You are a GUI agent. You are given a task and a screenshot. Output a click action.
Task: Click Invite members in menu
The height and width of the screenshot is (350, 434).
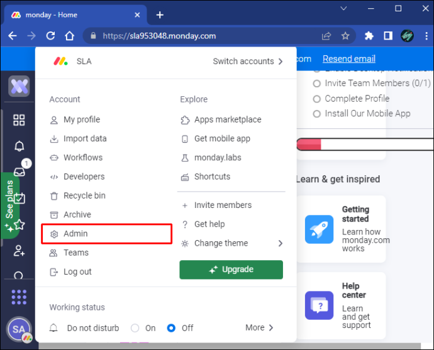pos(216,205)
